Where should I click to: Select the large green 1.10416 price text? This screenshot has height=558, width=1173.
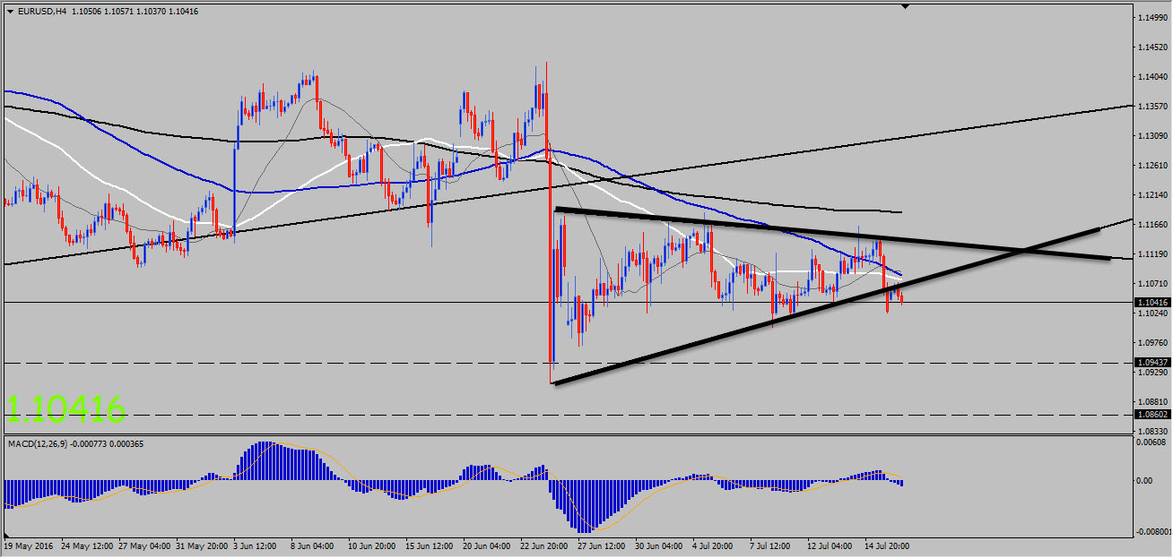65,409
